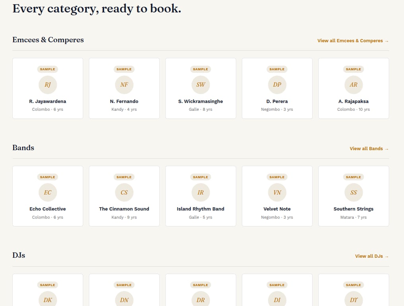Click the DP avatar circle

pos(277,85)
